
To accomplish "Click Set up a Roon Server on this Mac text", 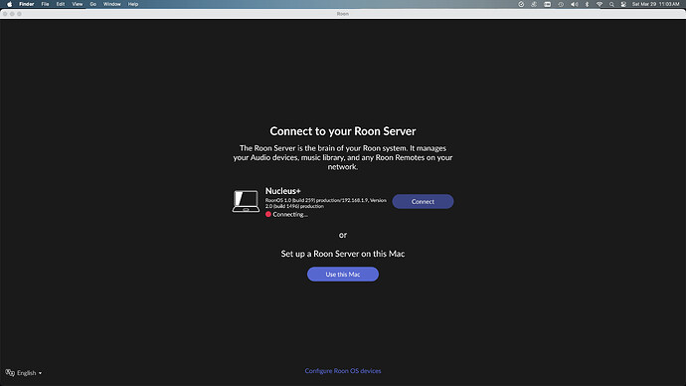I will (x=343, y=254).
